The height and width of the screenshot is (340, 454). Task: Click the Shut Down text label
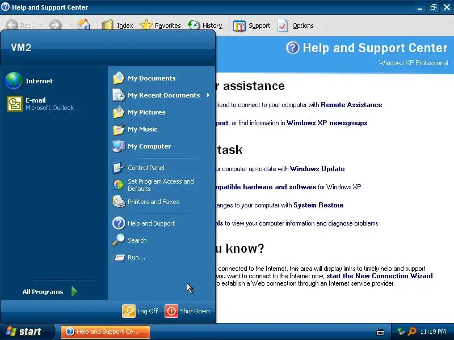[195, 311]
